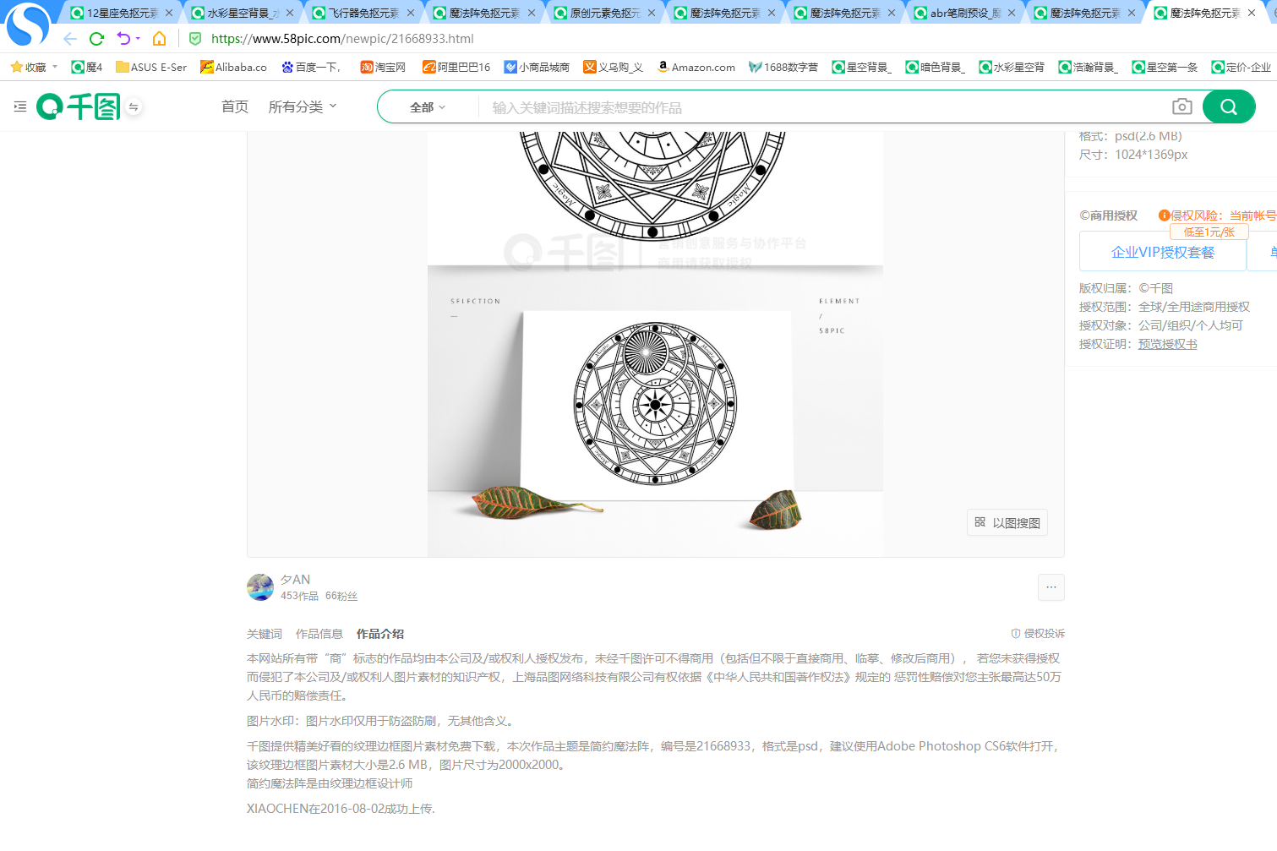
Task: Click the browser back arrow
Action: pos(70,39)
